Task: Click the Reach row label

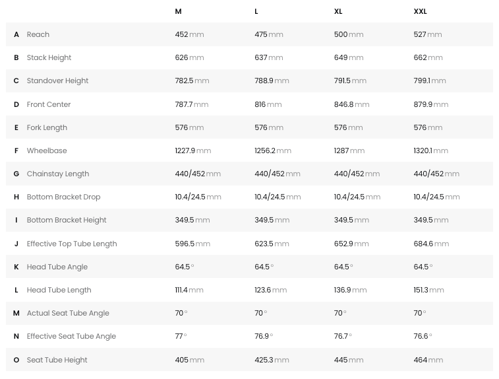Action: [x=38, y=34]
